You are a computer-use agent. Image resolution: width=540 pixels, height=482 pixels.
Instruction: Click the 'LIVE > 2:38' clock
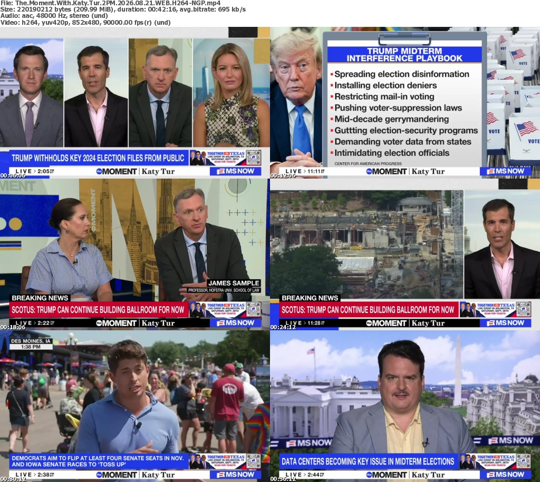(x=35, y=475)
